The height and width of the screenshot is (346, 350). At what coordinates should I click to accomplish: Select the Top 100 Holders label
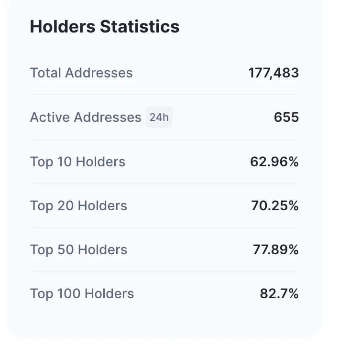[82, 293]
